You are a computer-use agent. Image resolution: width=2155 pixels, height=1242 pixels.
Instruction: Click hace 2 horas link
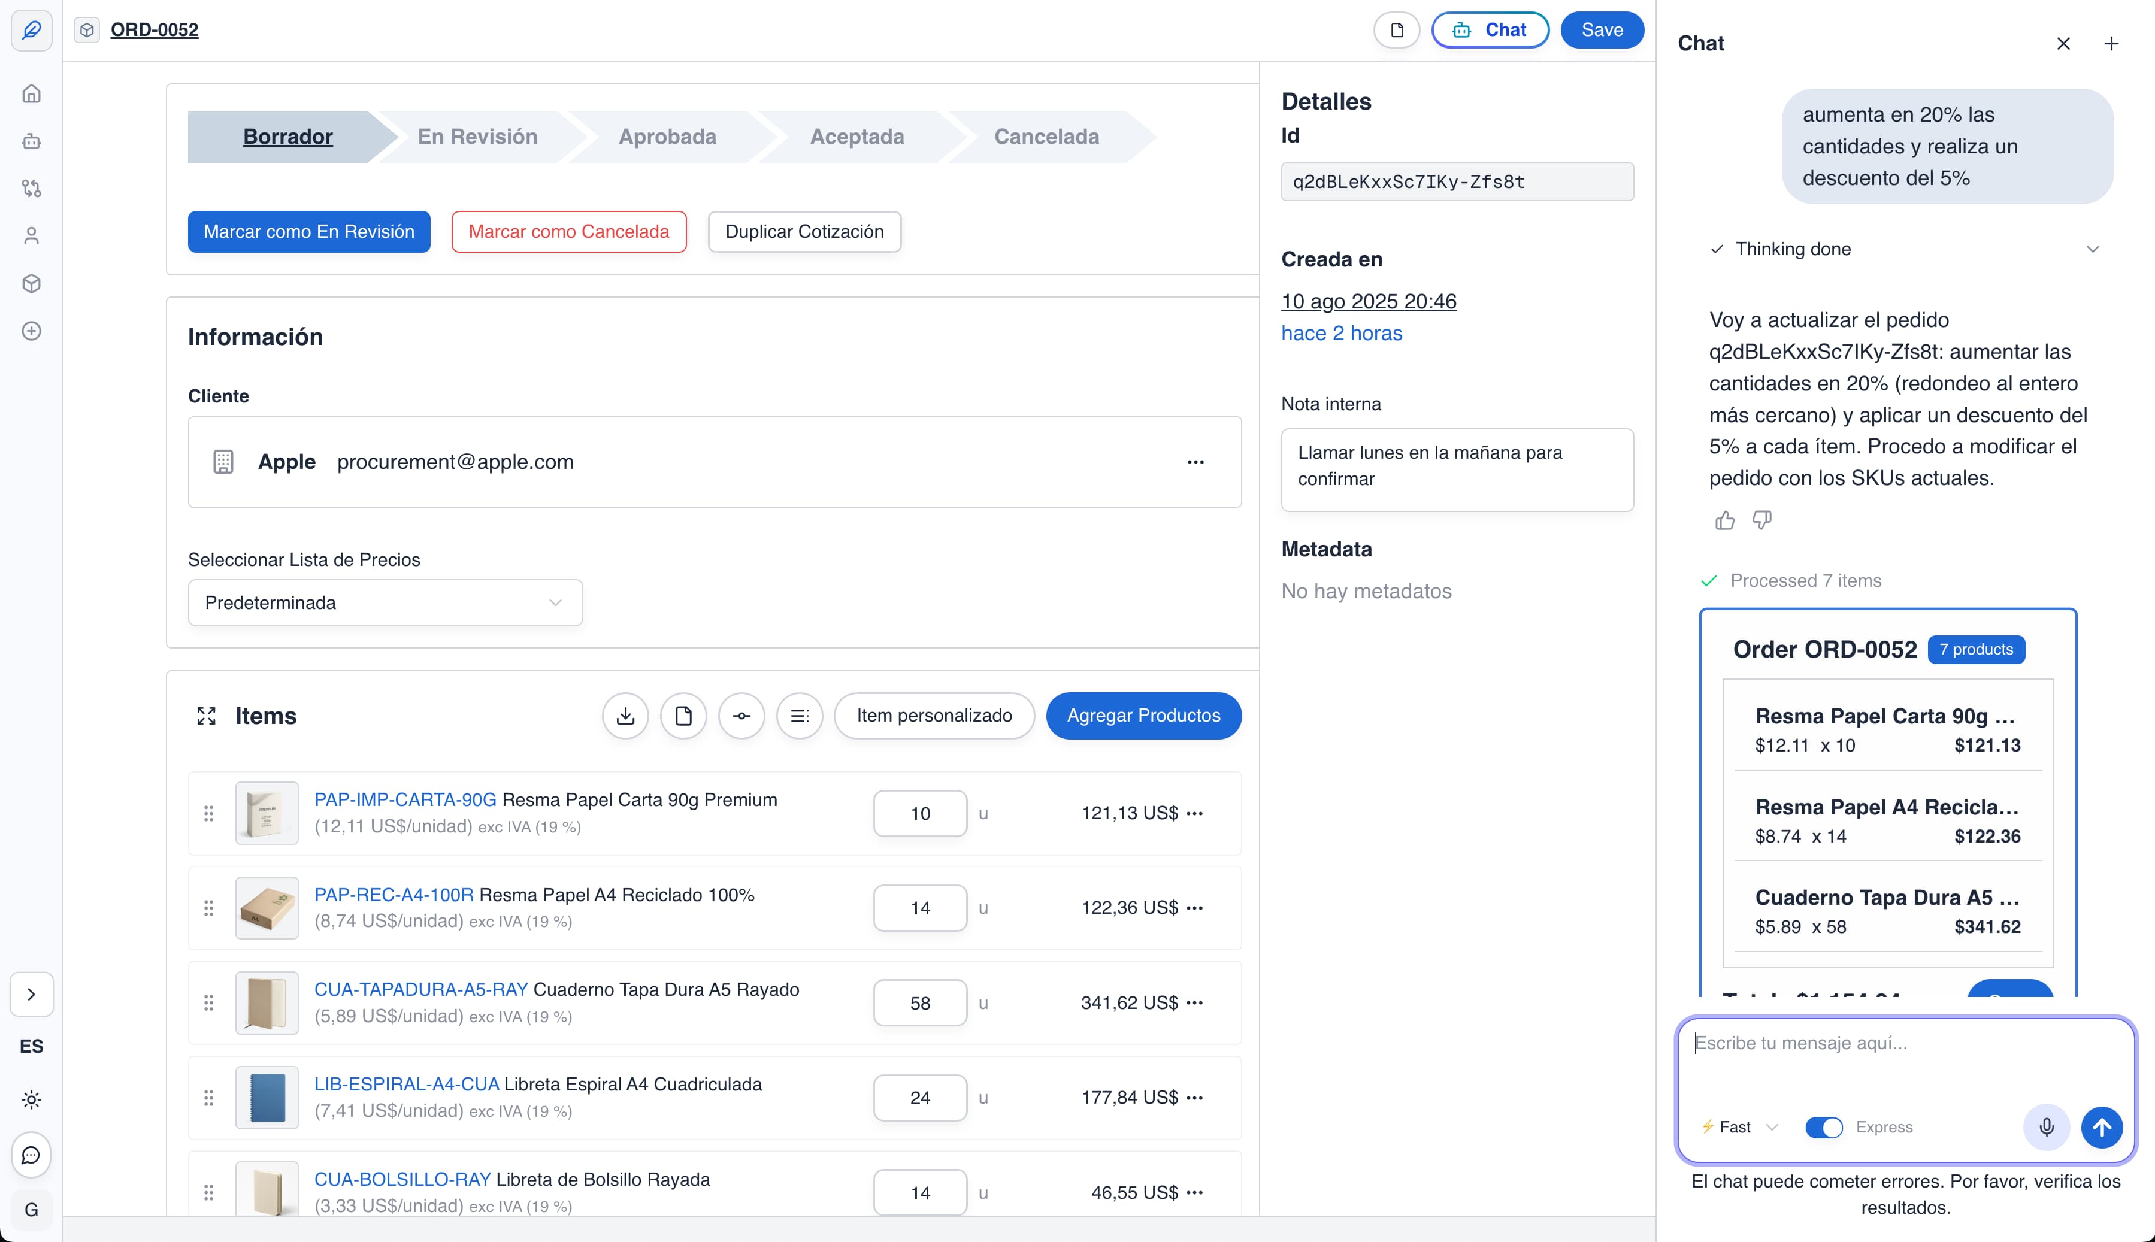1341,333
